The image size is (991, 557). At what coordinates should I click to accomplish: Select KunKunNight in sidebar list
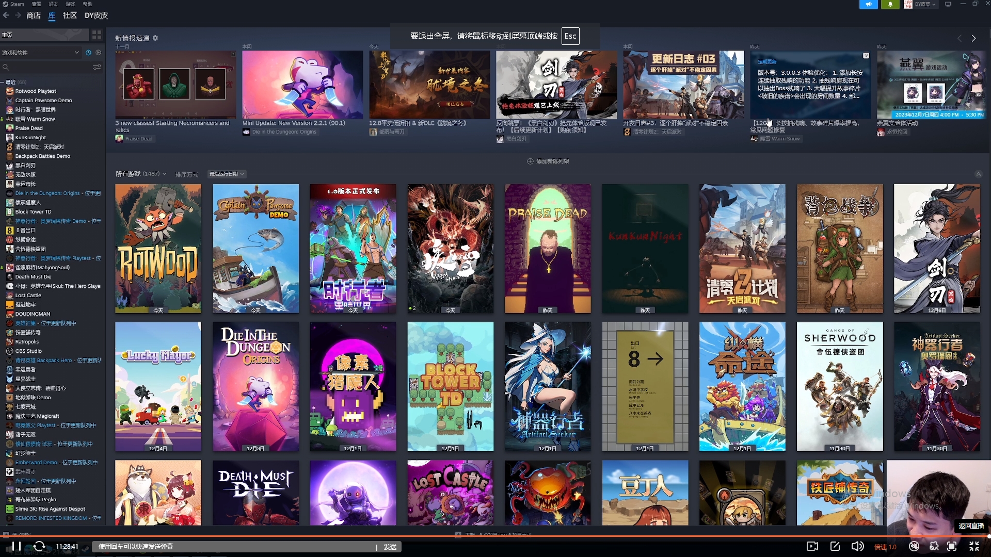(x=30, y=137)
